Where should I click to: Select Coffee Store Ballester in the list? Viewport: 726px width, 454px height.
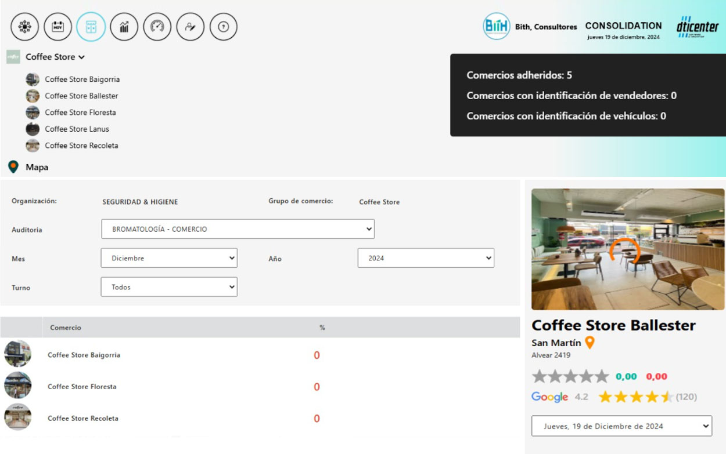click(x=81, y=96)
